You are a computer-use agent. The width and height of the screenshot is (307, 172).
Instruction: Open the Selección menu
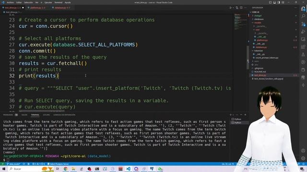click(28, 2)
